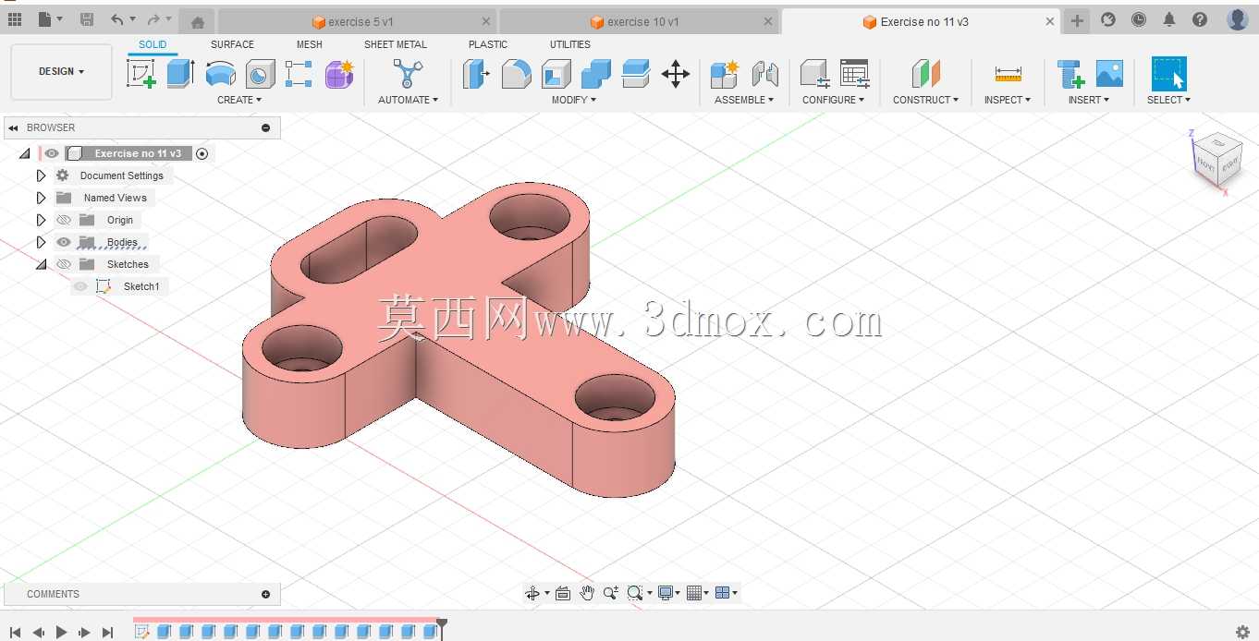Screen dimensions: 1259x641
Task: Click the Save icon
Action: tap(87, 19)
